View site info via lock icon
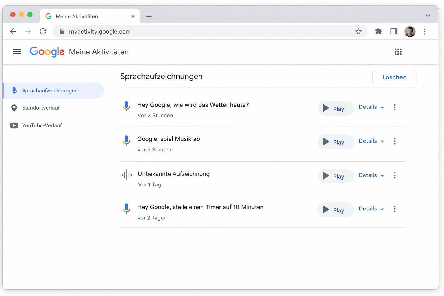Image resolution: width=444 pixels, height=296 pixels. (62, 31)
